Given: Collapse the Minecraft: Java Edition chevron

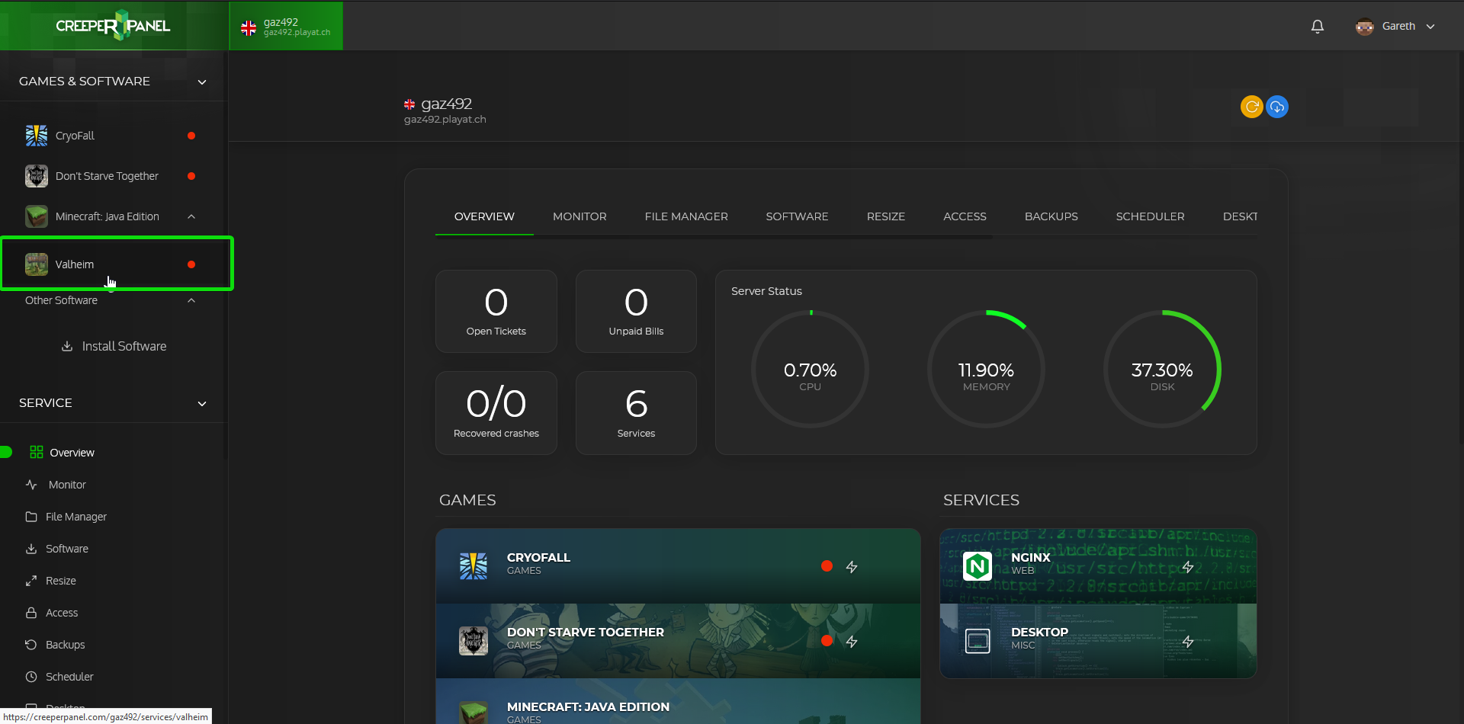Looking at the screenshot, I should point(191,216).
